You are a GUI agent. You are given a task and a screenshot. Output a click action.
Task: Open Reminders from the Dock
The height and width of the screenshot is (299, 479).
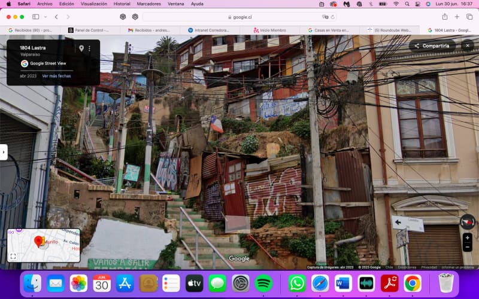coord(171,283)
